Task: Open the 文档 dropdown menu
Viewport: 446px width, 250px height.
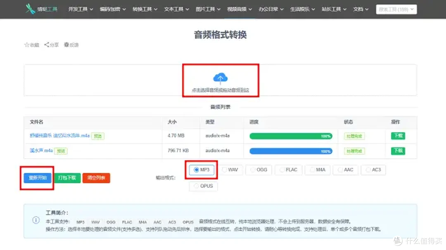Action: point(361,9)
